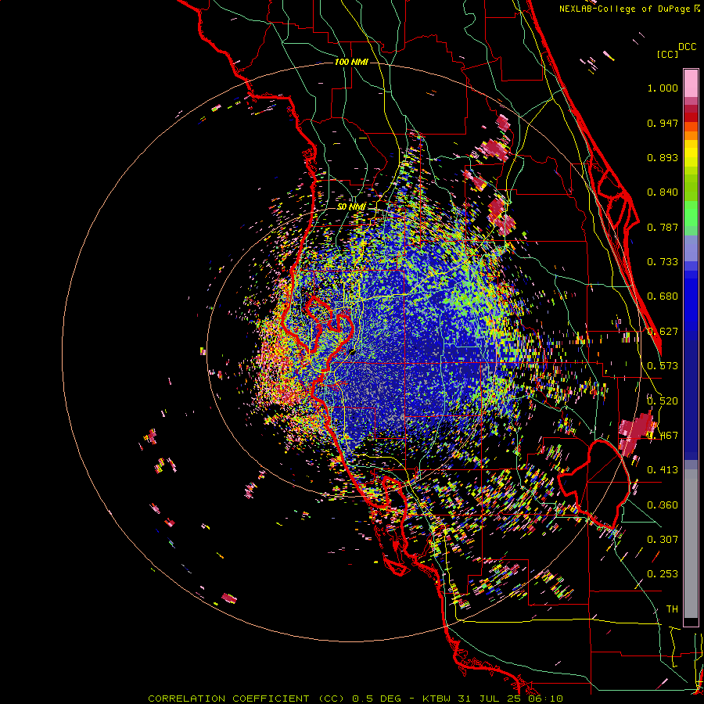Click the 0.787 value on the color scale

click(663, 227)
